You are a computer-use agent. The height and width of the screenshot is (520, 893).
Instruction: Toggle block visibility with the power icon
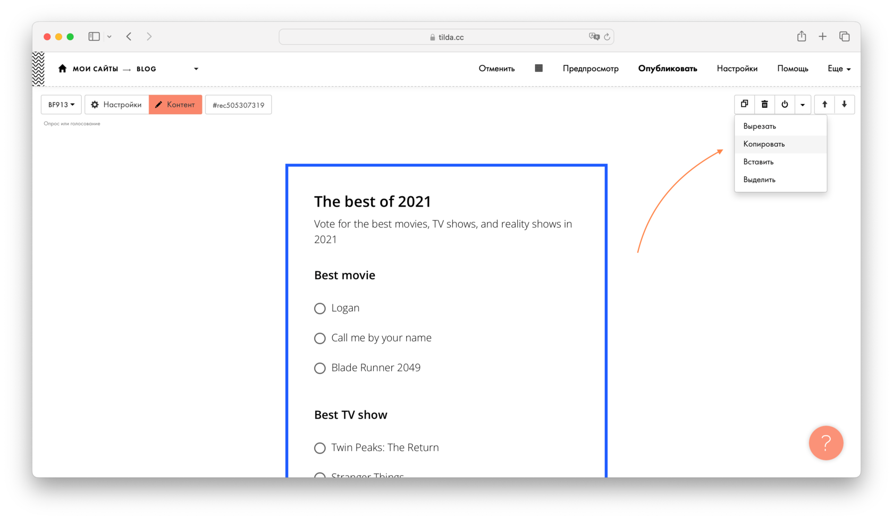785,104
